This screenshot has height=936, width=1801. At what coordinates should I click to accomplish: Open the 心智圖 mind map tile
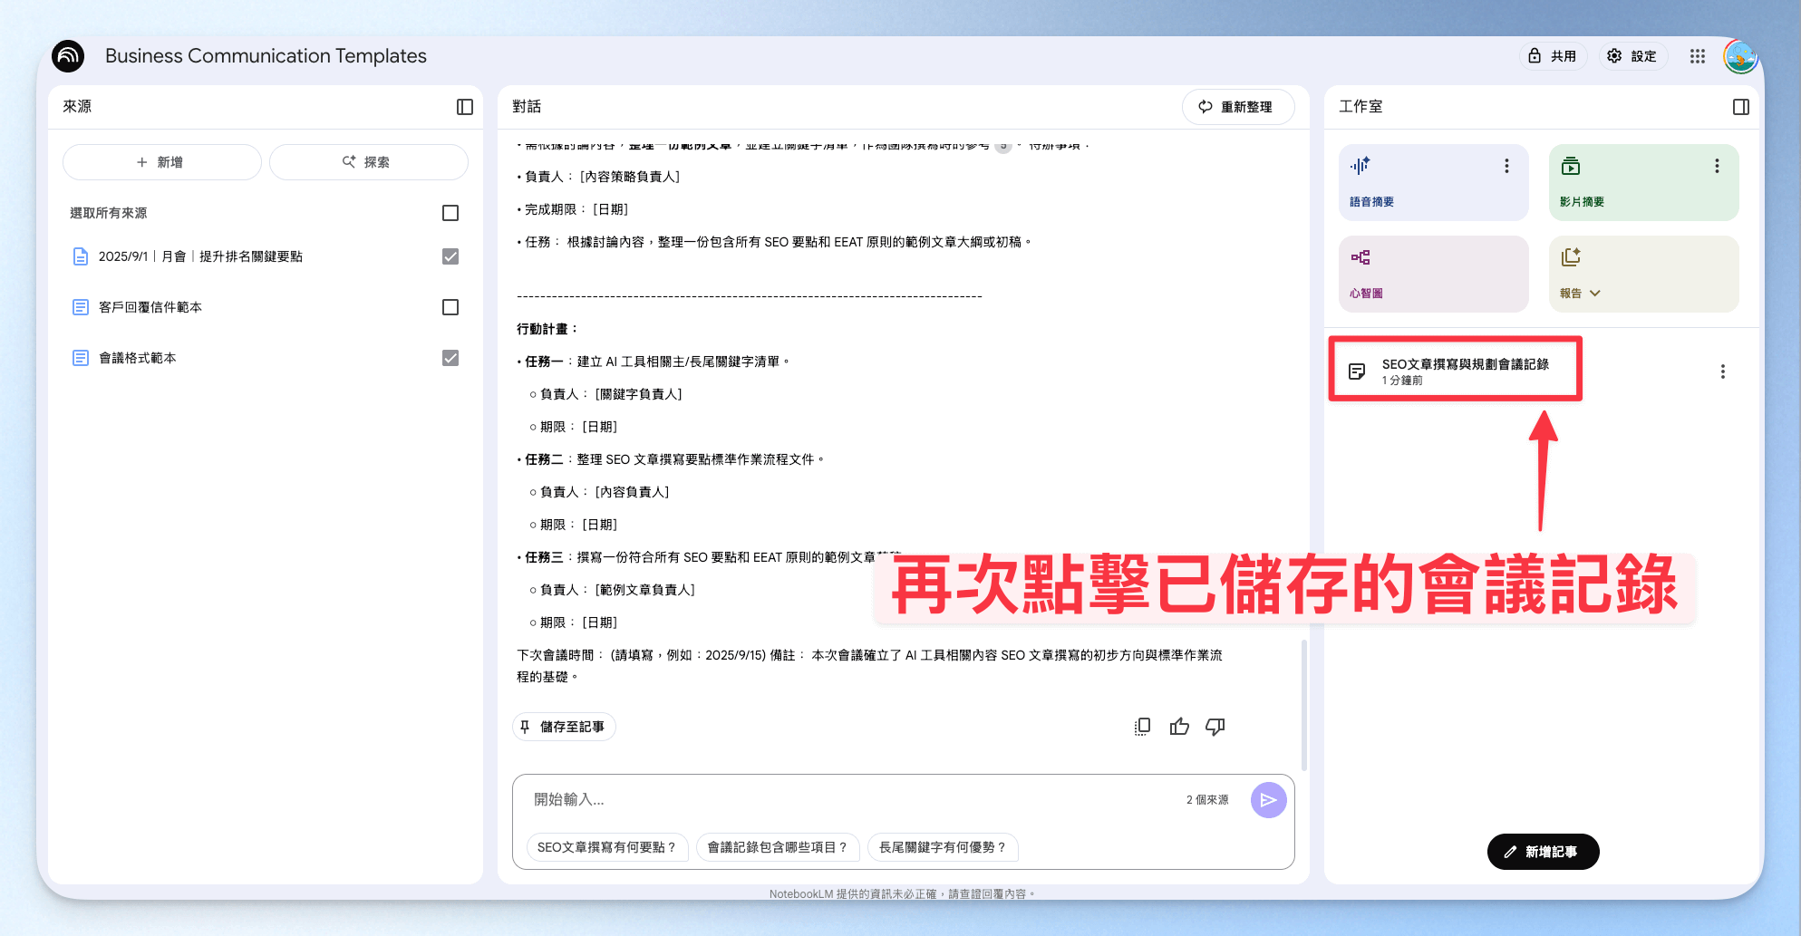pos(1433,274)
